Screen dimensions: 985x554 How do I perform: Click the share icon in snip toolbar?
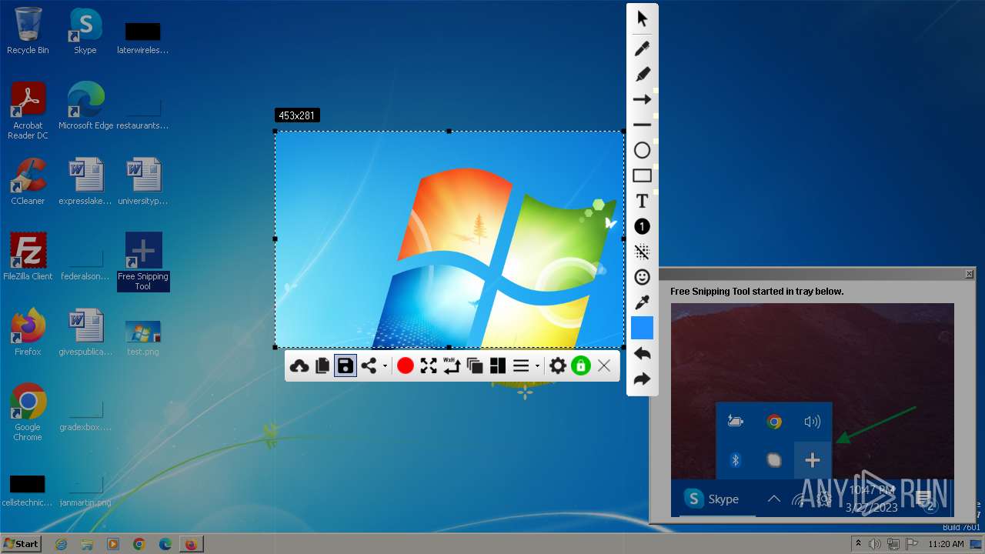pos(370,366)
